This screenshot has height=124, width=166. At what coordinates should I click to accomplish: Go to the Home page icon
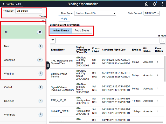coord(147,4)
